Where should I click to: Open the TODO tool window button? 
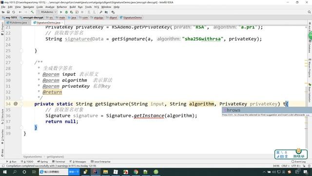27,162
